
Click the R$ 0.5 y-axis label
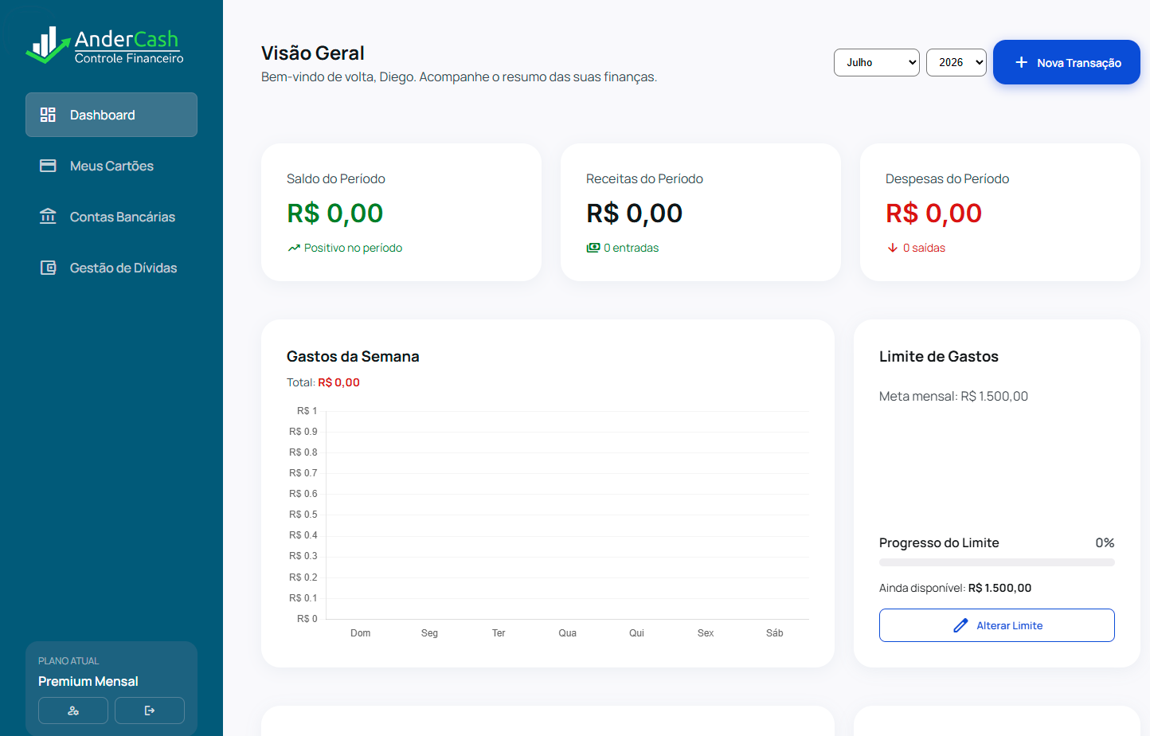[303, 515]
